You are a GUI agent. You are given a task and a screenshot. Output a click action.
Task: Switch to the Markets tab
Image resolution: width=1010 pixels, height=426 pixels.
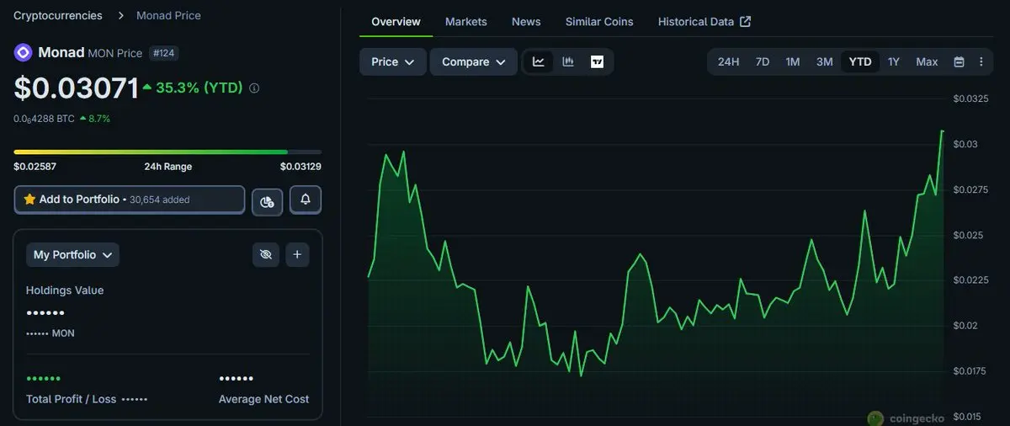(466, 21)
